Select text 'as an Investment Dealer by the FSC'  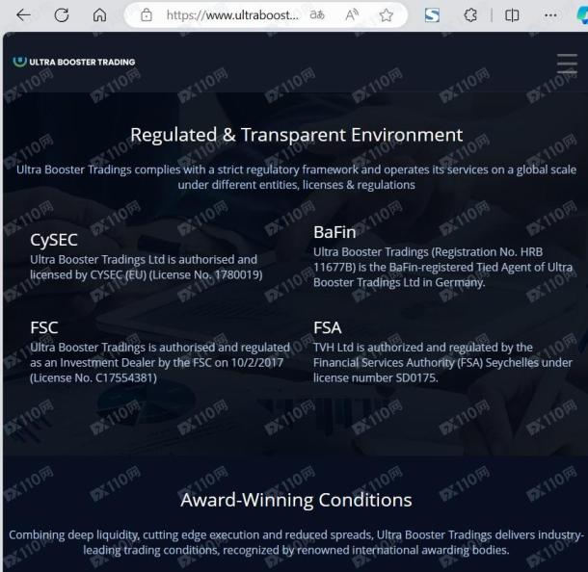(120, 363)
